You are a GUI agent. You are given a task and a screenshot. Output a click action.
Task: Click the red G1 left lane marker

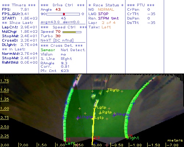point(68,140)
